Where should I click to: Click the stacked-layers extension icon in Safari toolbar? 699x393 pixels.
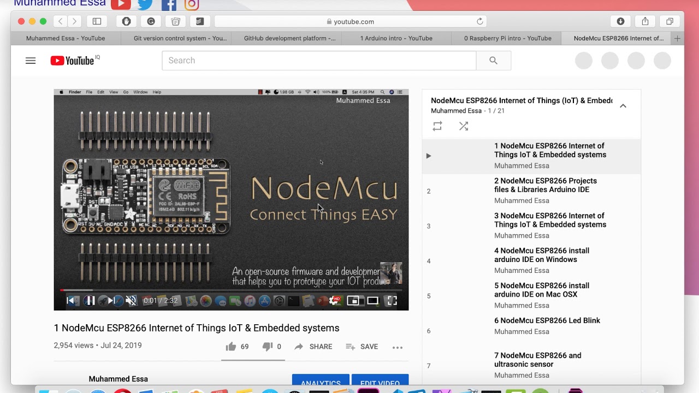pyautogui.click(x=200, y=21)
